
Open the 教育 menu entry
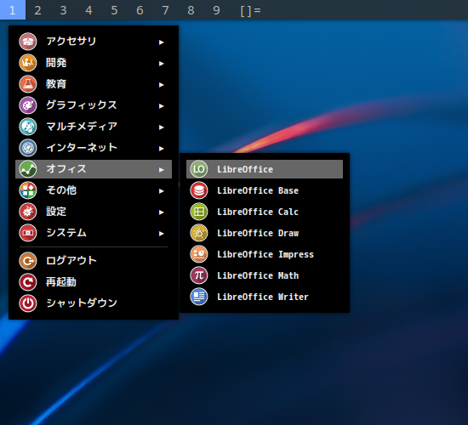tap(94, 84)
